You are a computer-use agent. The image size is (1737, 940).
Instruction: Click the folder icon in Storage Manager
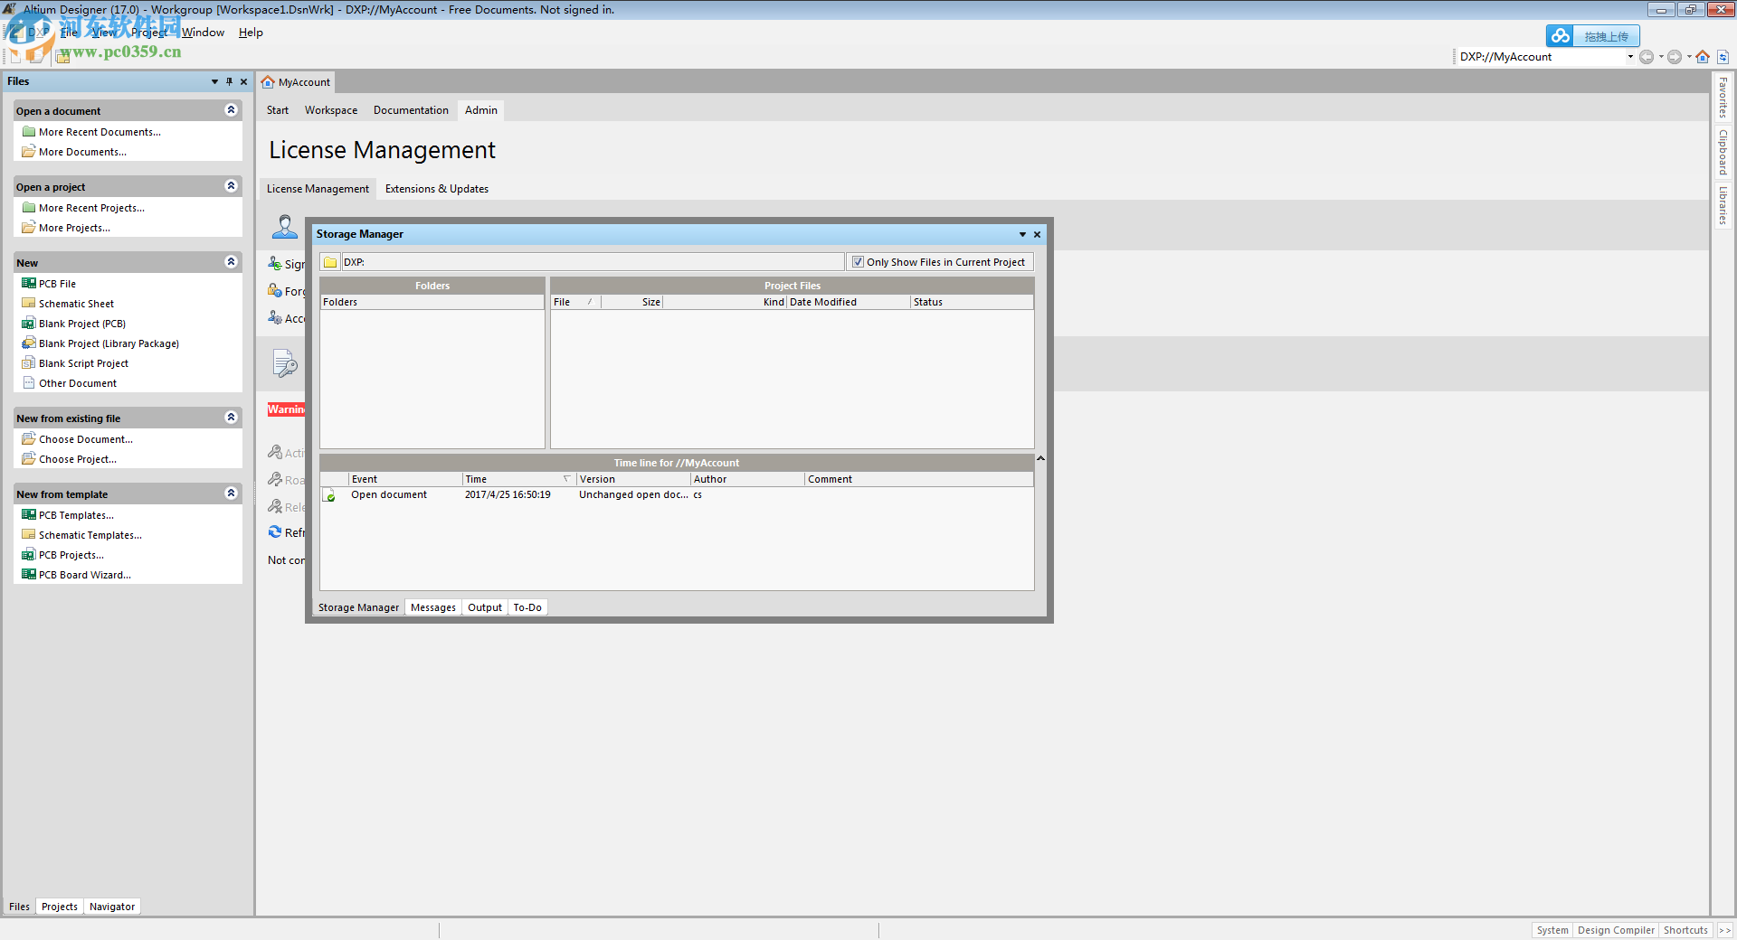[330, 262]
